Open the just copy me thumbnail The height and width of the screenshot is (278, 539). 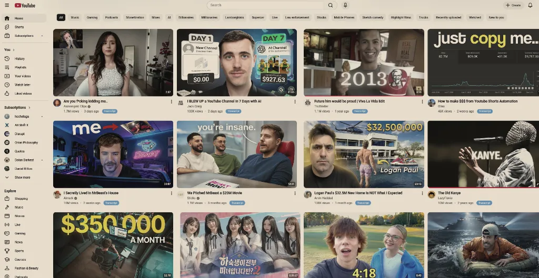pyautogui.click(x=483, y=63)
